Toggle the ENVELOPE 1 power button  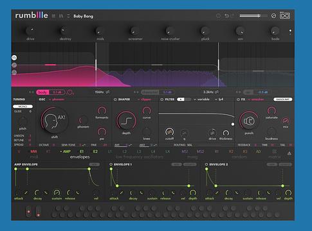pyautogui.click(x=111, y=164)
